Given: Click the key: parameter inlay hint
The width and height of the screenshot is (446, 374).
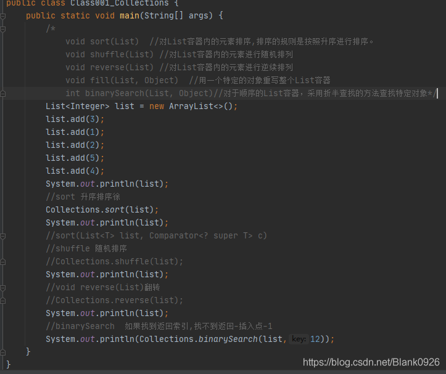Looking at the screenshot, I should click(x=299, y=339).
